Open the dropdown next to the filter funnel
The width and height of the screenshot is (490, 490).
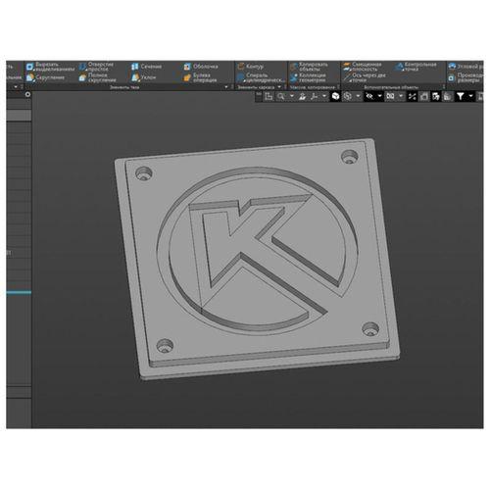pos(470,96)
